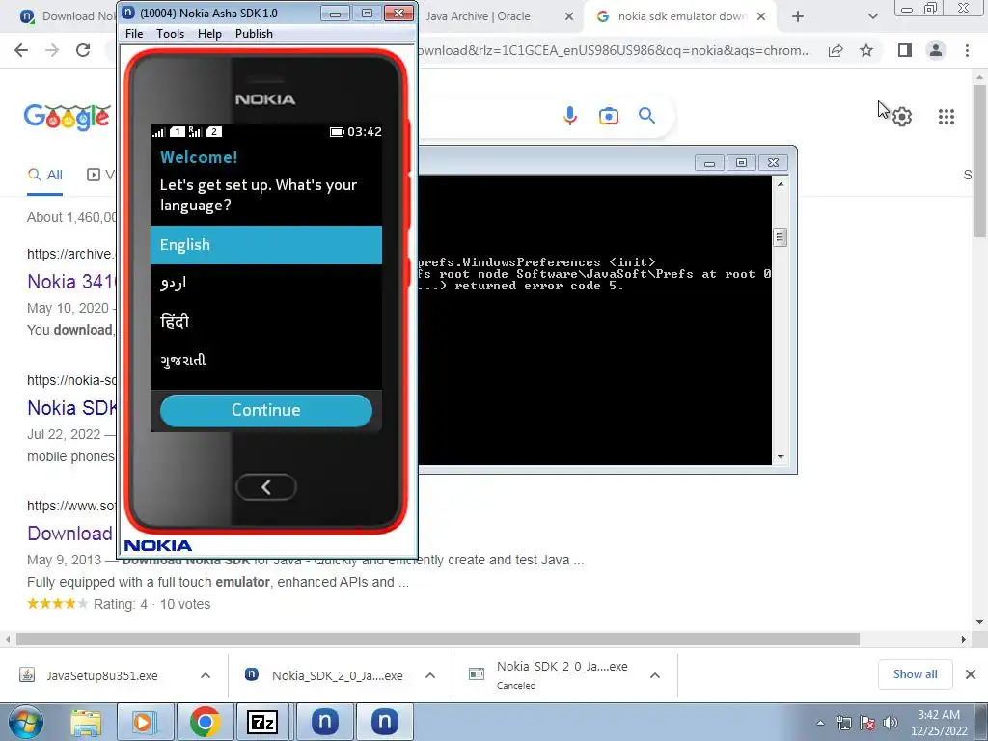Select the Gujarati language option on emulator
Screen dimensions: 988x741
(266, 360)
